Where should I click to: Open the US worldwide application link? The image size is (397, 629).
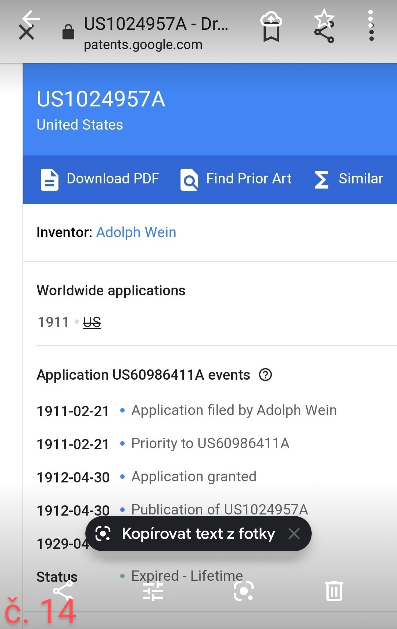(x=92, y=322)
